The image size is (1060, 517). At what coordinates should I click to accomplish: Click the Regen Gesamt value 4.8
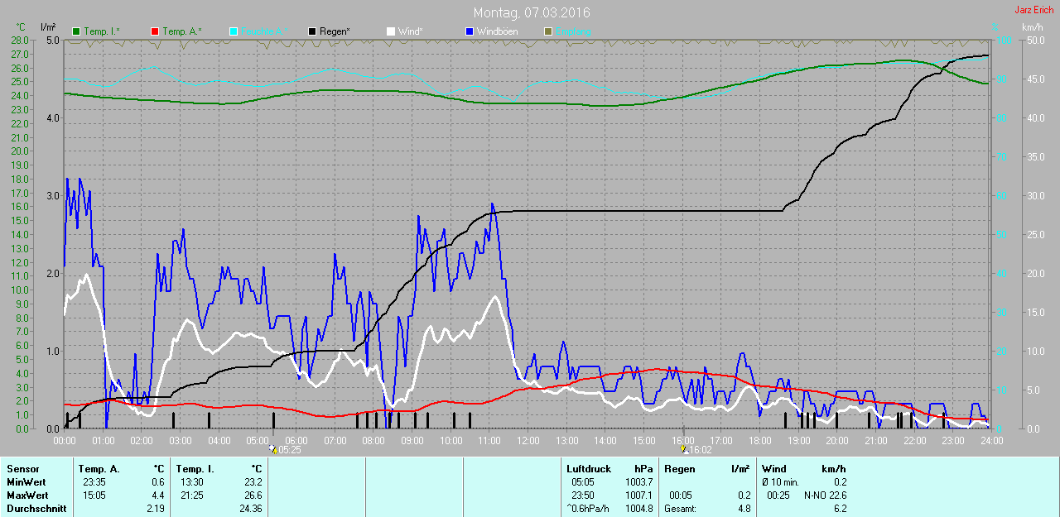point(744,509)
